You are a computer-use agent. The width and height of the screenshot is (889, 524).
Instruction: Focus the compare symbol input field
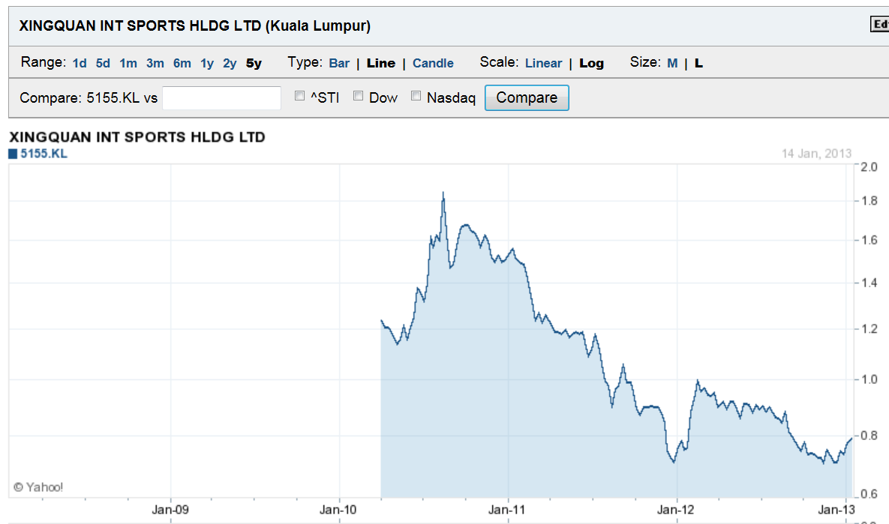221,98
